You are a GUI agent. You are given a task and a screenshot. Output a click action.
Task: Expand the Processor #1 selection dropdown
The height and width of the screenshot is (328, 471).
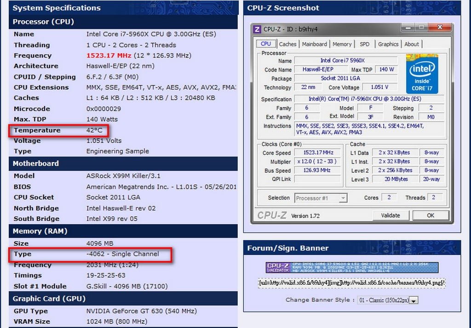click(343, 198)
